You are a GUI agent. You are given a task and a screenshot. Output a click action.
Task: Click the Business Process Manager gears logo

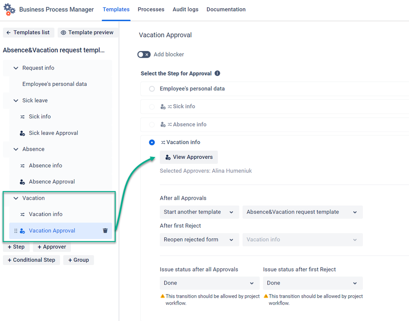pyautogui.click(x=9, y=10)
